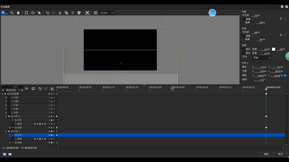Collapse the 外形 1 tree node
The image size is (289, 162).
coord(6,116)
